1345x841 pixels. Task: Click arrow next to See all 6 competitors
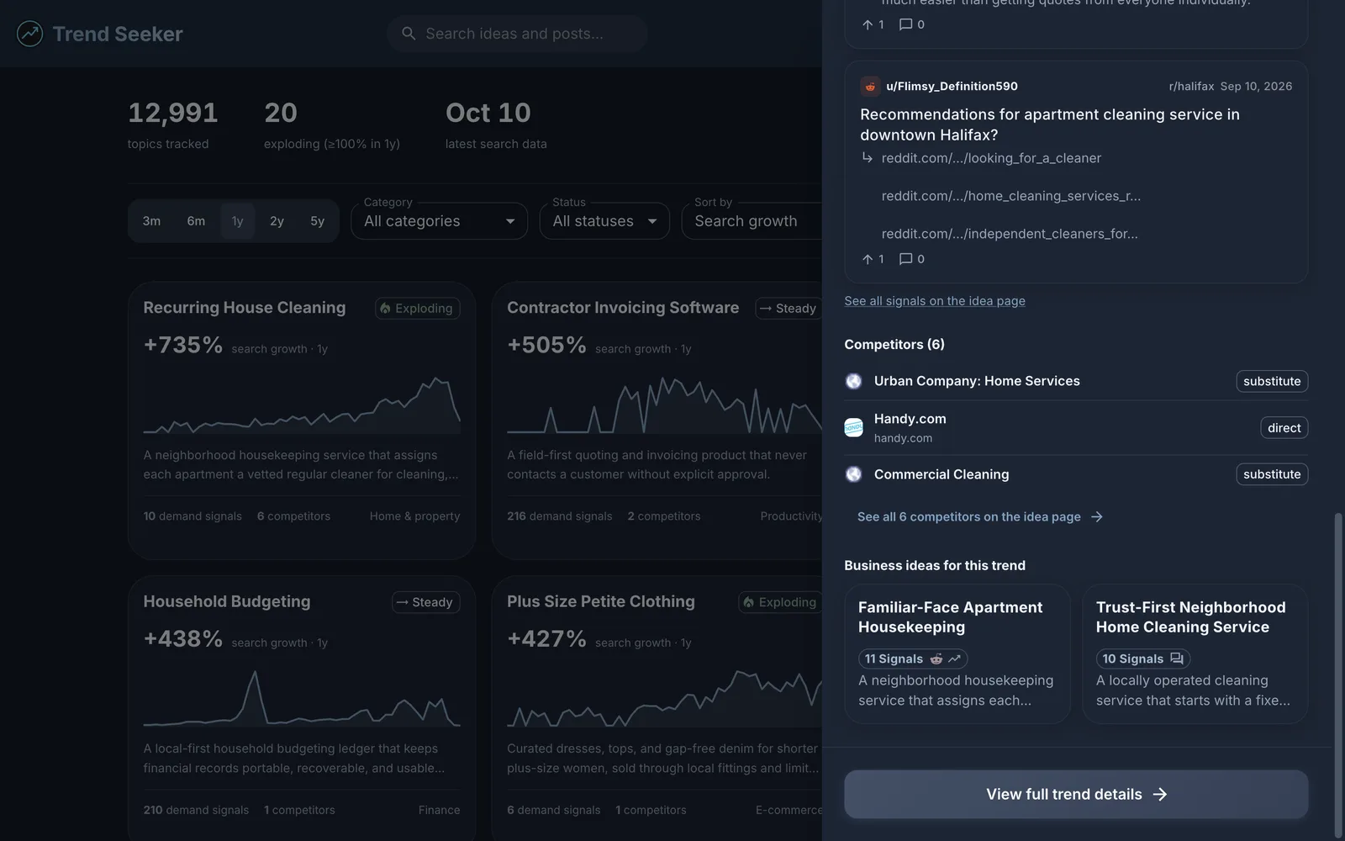pyautogui.click(x=1096, y=516)
